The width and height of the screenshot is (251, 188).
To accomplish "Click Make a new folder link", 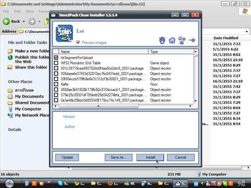I will 32,51.
